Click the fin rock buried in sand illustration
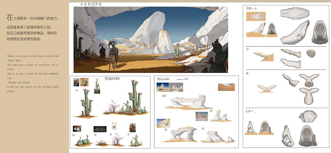Screen dimensions: 331x153 point(263,57)
